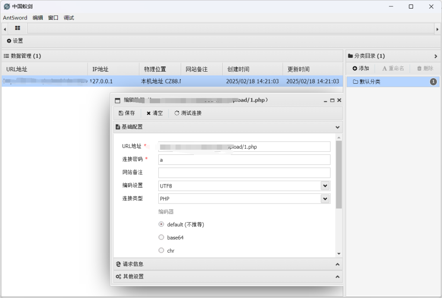This screenshot has height=298, width=442.
Task: Click the 重命名 rename button
Action: [x=393, y=68]
